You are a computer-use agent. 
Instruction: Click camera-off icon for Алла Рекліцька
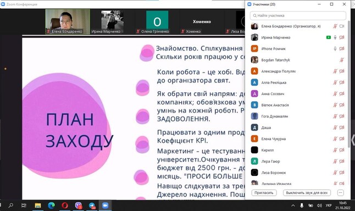click(x=342, y=82)
